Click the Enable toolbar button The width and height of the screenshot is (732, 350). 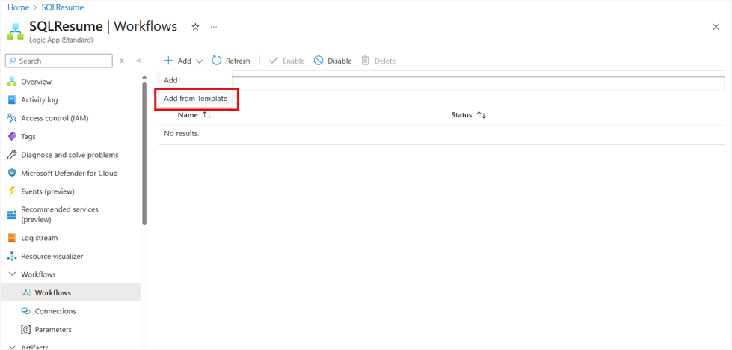pos(286,61)
